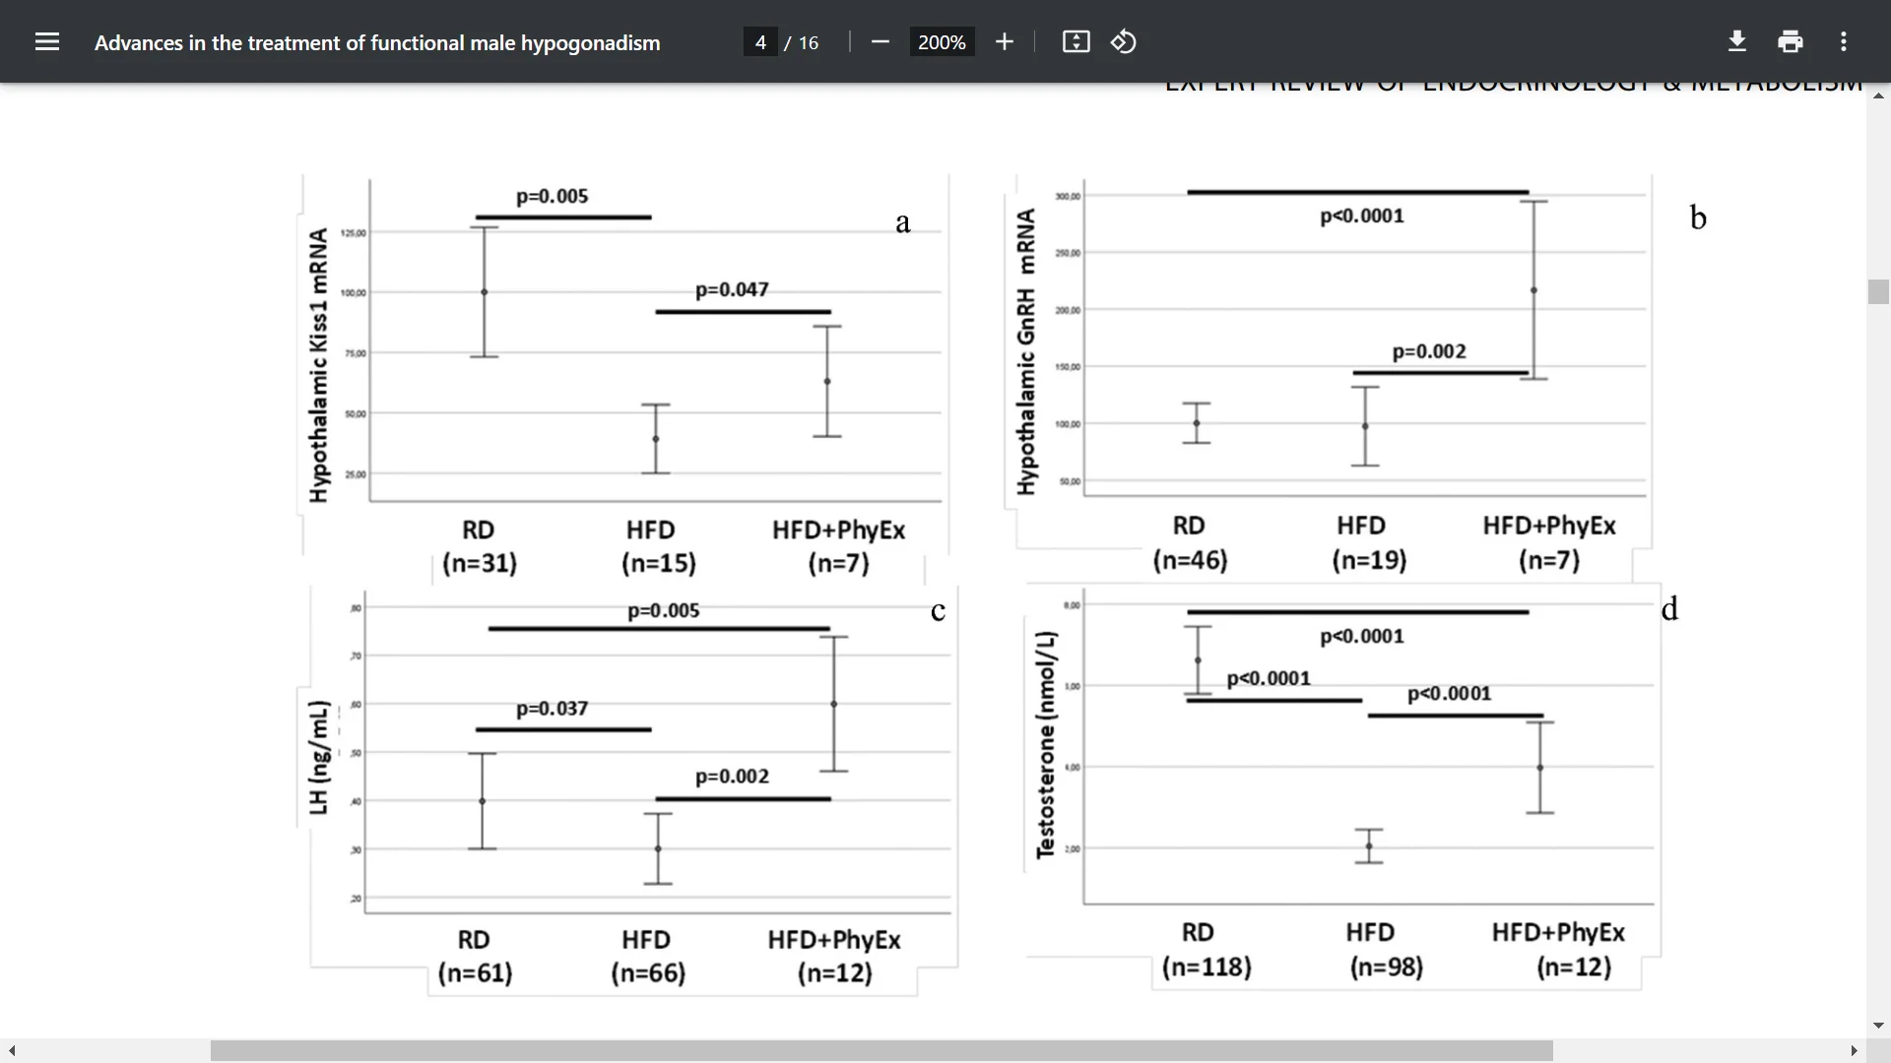Click 'p=0.037' label in panel c
Screen dimensions: 1891x1063
(552, 709)
